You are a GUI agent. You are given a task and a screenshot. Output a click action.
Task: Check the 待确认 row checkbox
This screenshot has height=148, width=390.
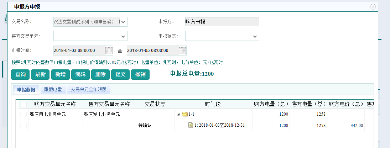pos(24,125)
